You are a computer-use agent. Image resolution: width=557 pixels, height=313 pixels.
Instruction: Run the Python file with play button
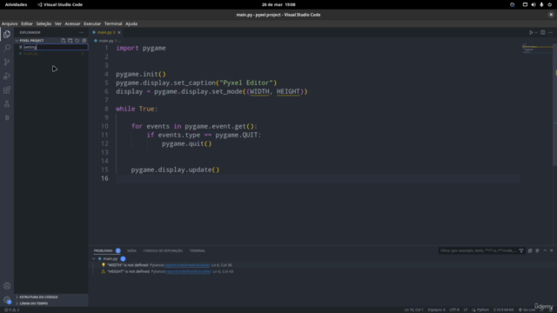click(x=531, y=32)
